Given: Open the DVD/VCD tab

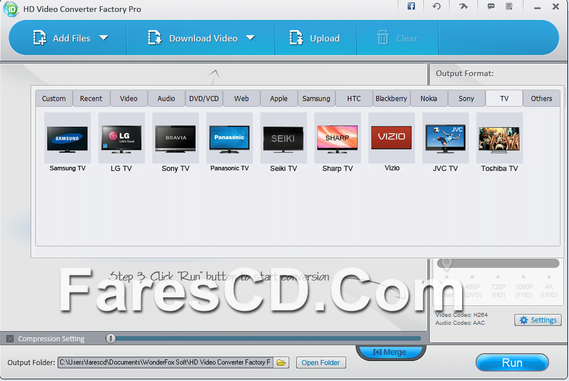Looking at the screenshot, I should (x=204, y=99).
